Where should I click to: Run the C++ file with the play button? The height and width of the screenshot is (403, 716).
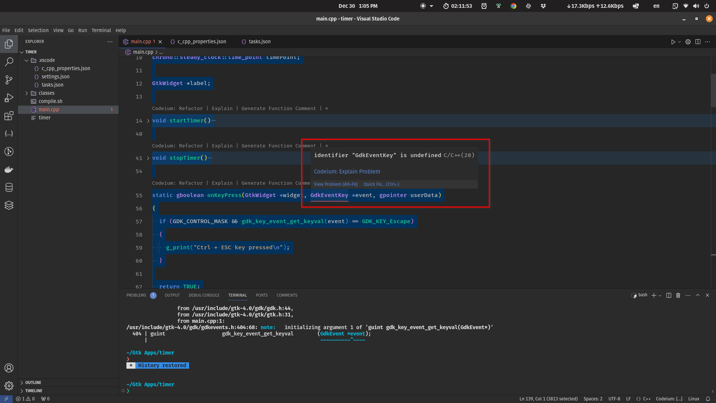673,42
